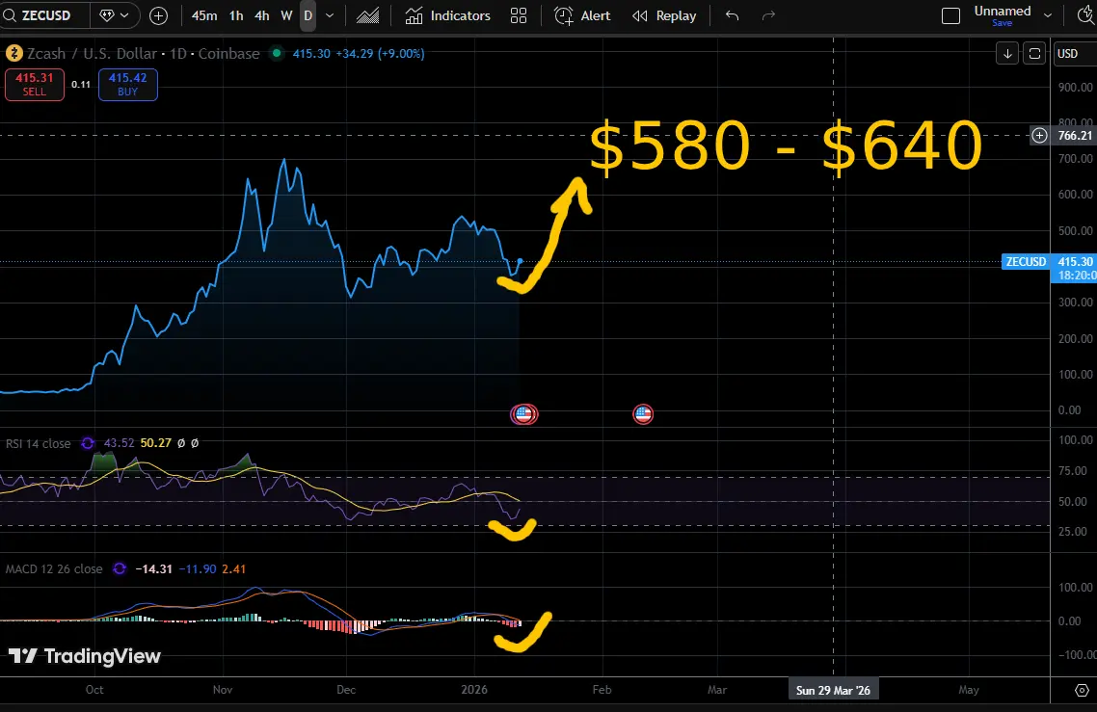Click the Zcash symbol logo in legend

14,53
